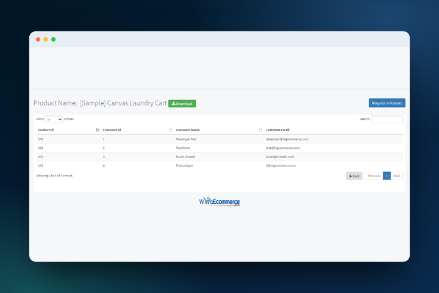Click the Product Id column header
Image resolution: width=439 pixels, height=293 pixels.
[x=46, y=130]
